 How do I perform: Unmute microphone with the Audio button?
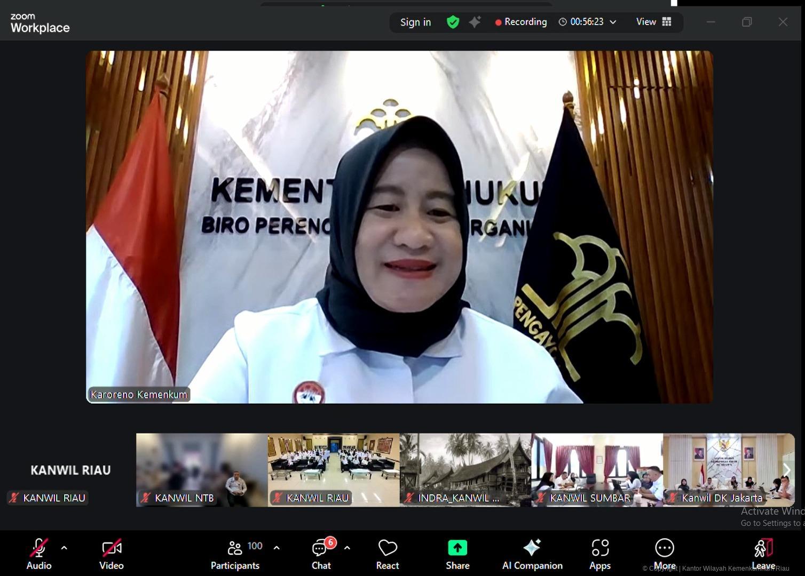point(39,555)
